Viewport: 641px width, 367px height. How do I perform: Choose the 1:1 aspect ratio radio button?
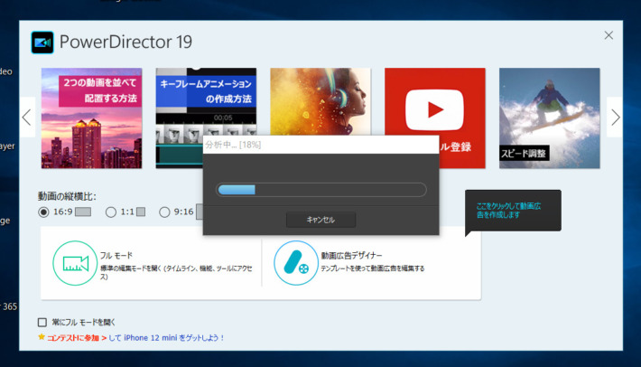coord(110,212)
